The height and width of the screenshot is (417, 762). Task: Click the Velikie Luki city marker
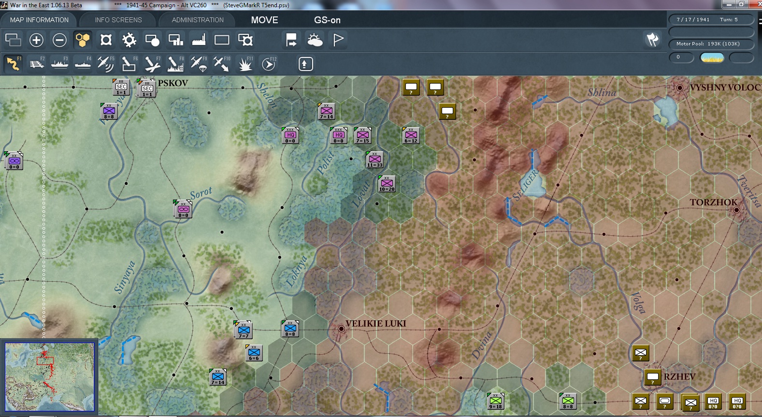point(341,329)
